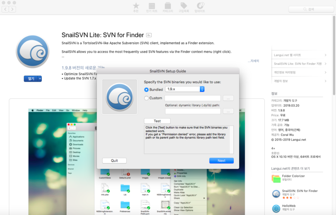Open dropdown arrow beside the 열기 button
The height and width of the screenshot is (215, 336).
tap(40, 79)
